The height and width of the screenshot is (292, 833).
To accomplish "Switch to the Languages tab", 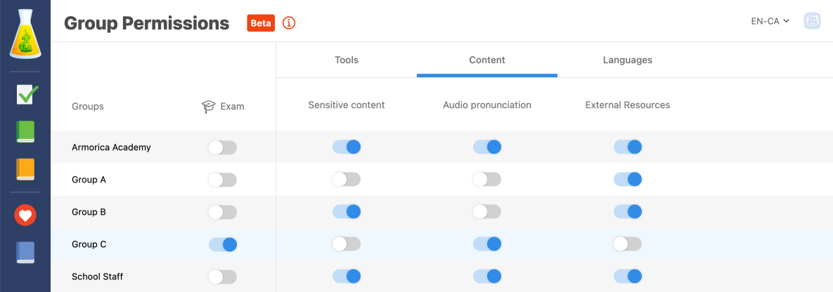I will (x=628, y=60).
